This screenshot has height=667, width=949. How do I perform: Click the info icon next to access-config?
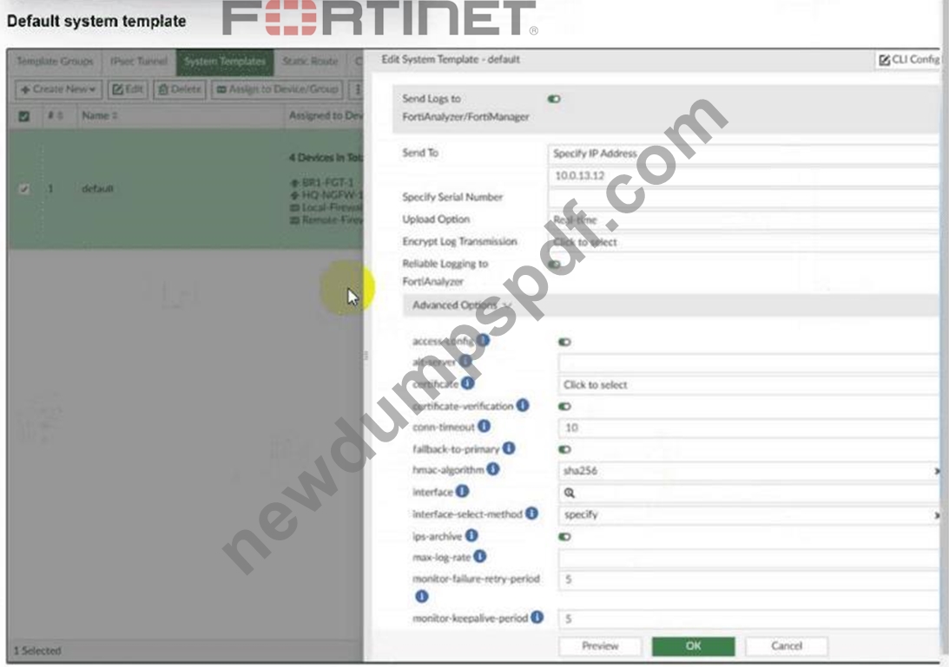pos(483,341)
